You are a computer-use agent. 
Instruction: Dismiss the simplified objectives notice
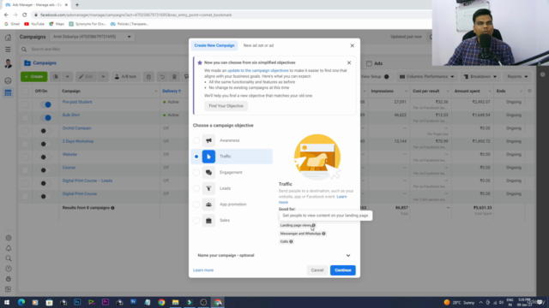coord(349,62)
